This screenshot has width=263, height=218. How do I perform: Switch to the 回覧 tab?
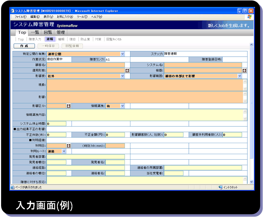pos(48,32)
